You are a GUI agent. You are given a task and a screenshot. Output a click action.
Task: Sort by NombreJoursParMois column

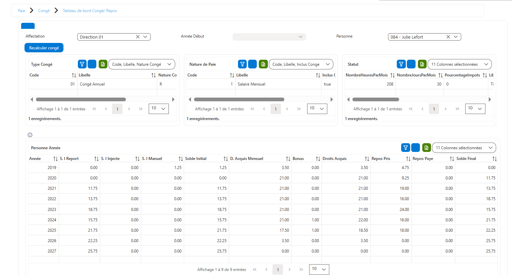(440, 75)
